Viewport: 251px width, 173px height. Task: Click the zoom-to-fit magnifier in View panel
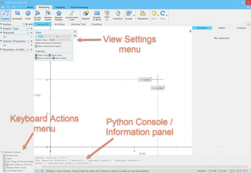click(75, 36)
